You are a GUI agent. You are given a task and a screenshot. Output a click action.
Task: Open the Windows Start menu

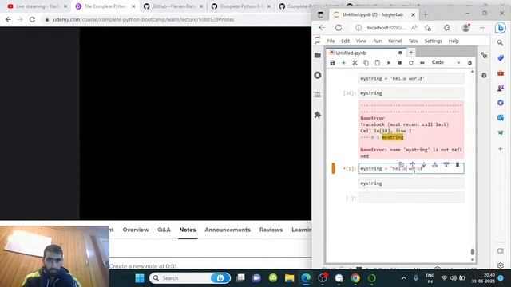[140, 278]
